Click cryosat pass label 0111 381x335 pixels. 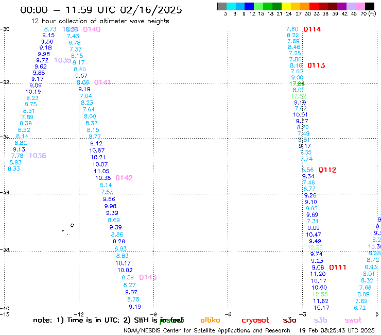point(338,267)
